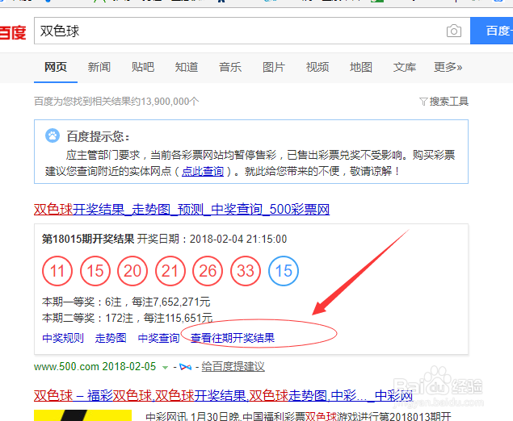
Task: Click 给百度提建议 link
Action: [x=233, y=366]
